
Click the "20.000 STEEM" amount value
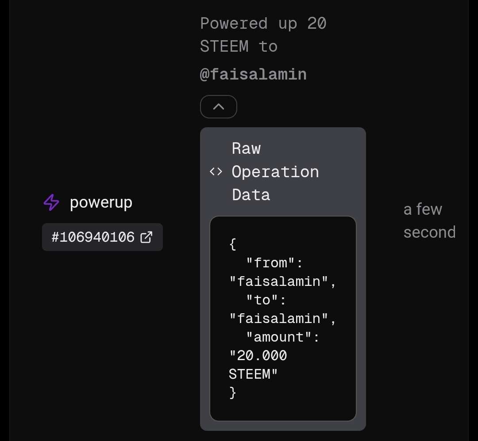coord(258,365)
